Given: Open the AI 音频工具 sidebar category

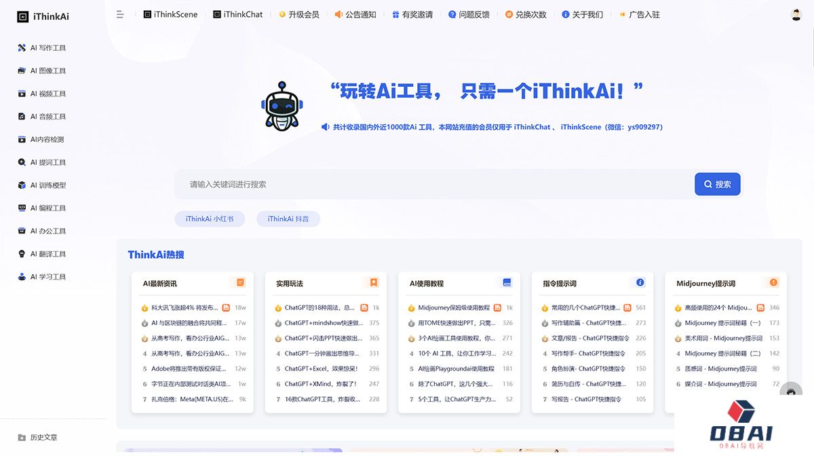Looking at the screenshot, I should 42,117.
